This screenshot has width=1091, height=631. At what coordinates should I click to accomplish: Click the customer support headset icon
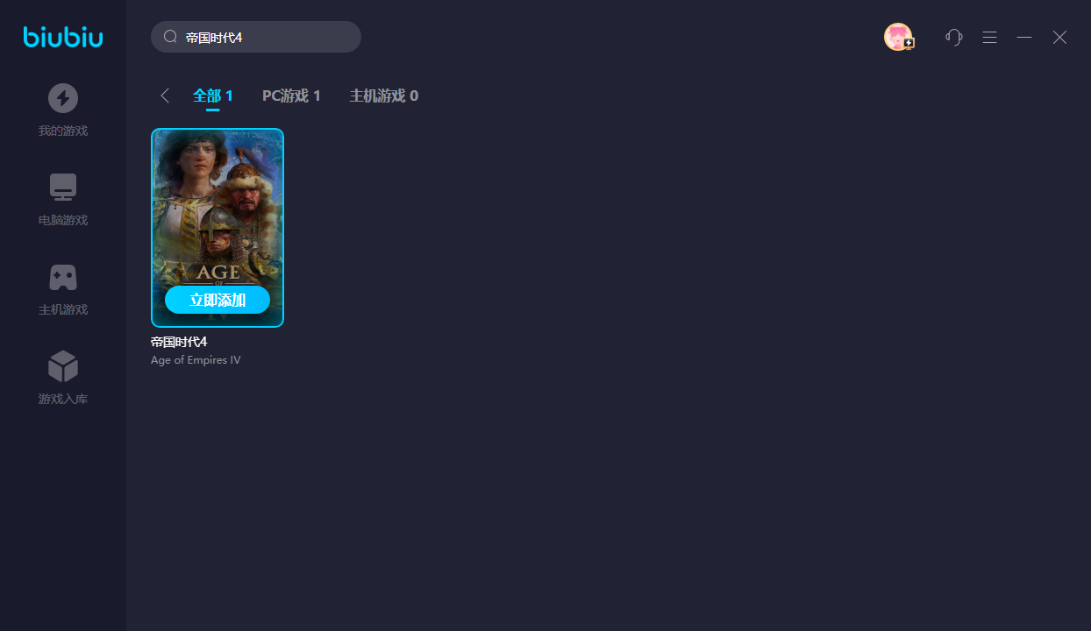(954, 37)
